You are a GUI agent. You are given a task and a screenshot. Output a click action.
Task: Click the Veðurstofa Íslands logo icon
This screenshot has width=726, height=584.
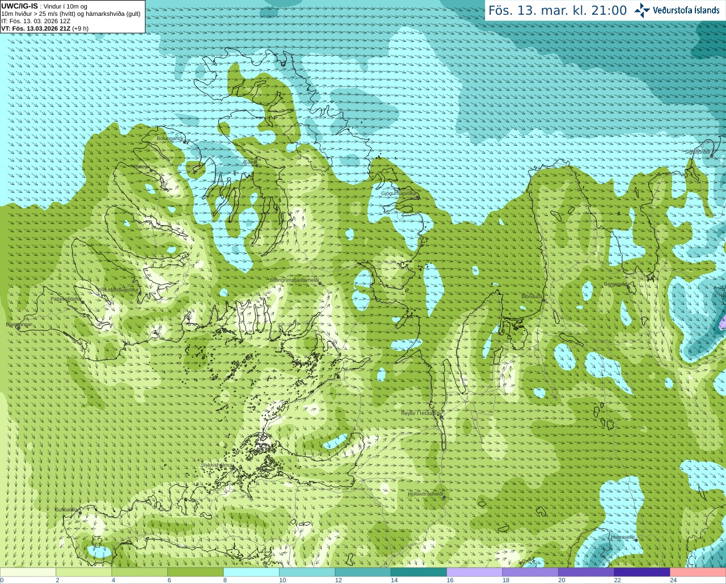pyautogui.click(x=641, y=10)
